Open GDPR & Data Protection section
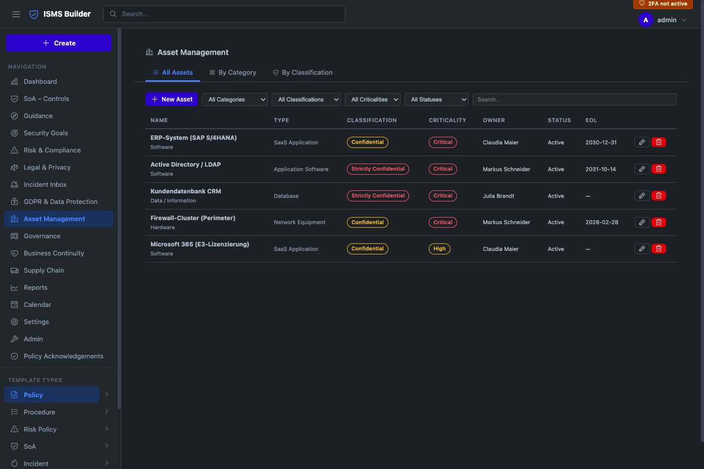This screenshot has height=469, width=704. (59, 202)
